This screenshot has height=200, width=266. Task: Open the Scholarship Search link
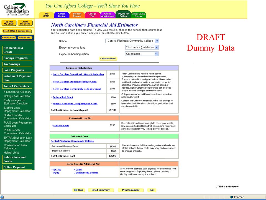pos(87,173)
